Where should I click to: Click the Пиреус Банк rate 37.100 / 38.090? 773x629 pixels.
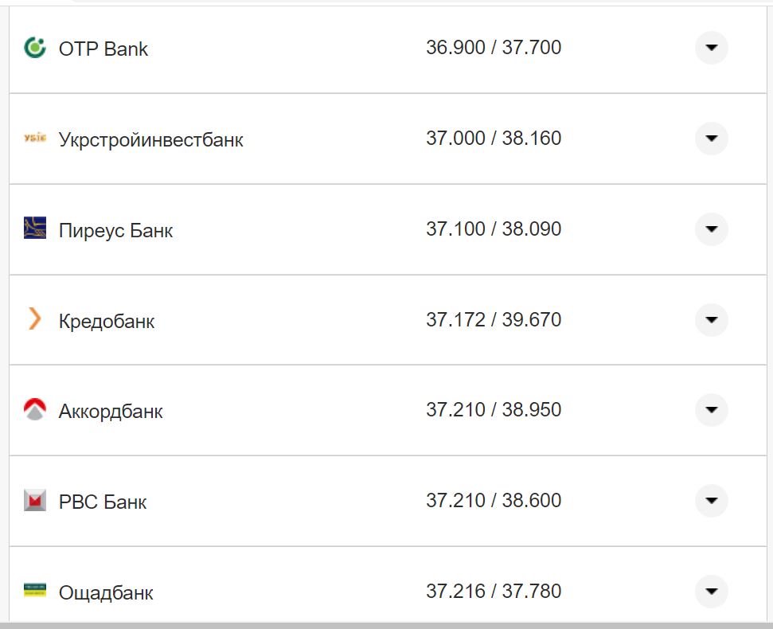494,229
